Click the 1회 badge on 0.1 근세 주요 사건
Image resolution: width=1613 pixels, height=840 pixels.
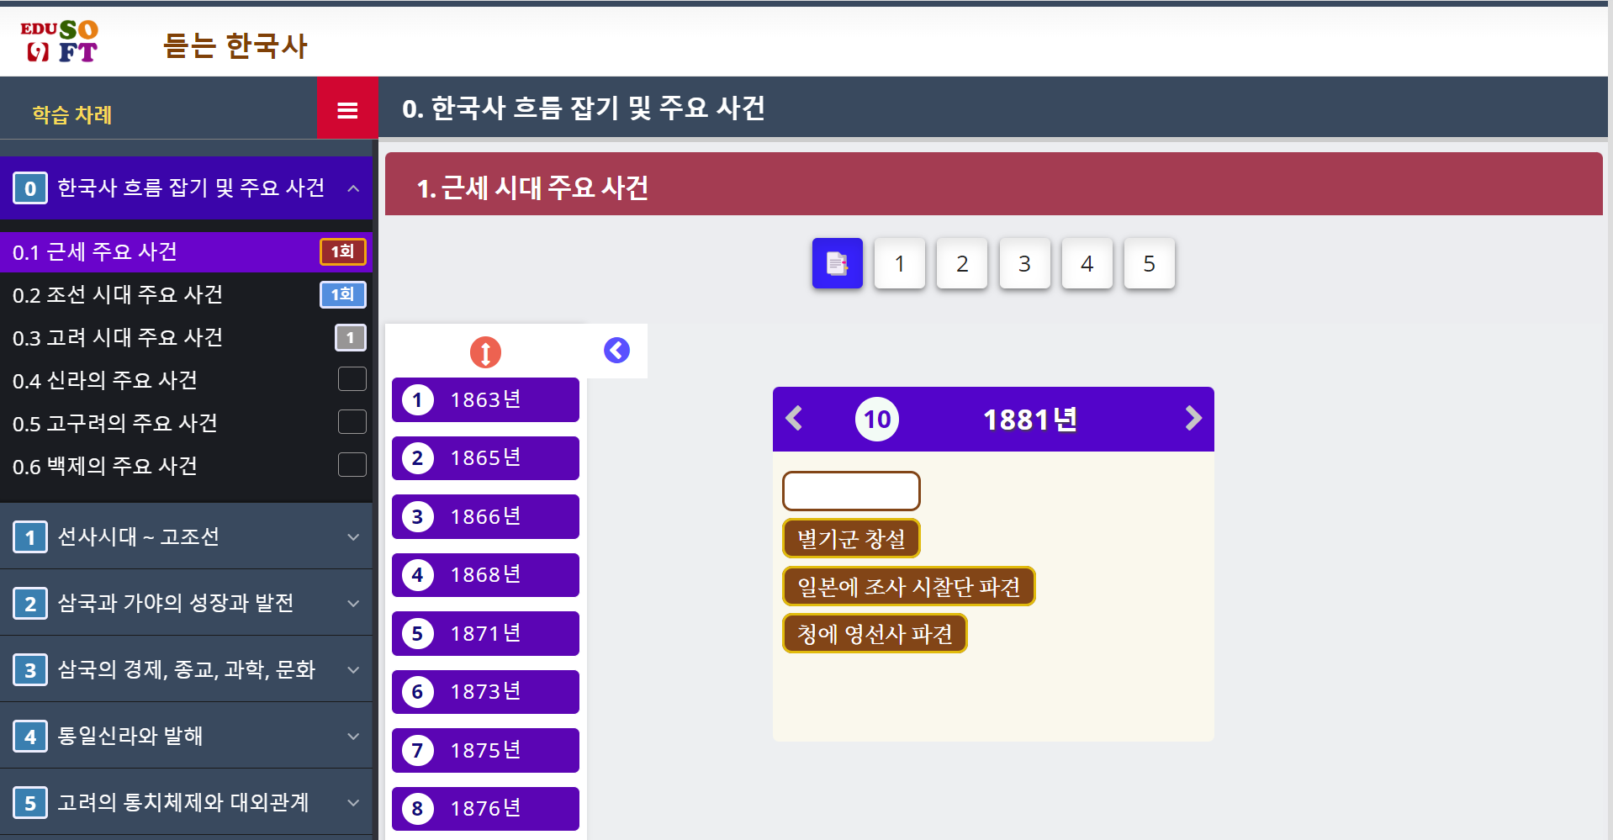point(343,251)
